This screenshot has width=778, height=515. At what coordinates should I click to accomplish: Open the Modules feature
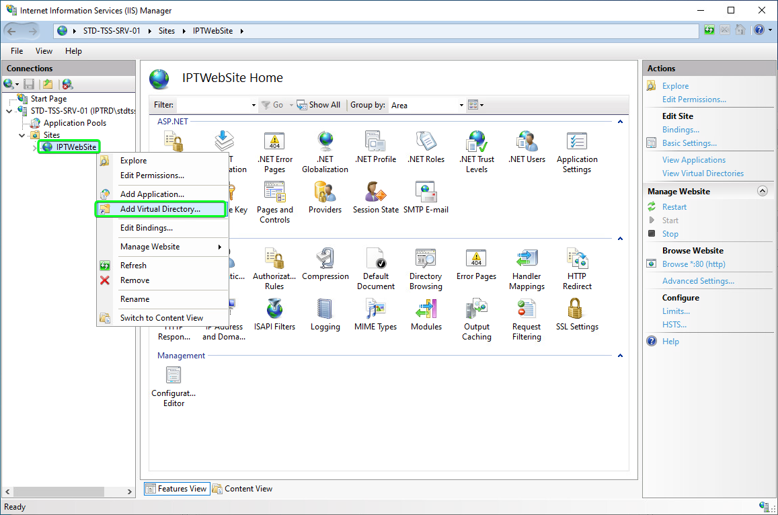click(x=426, y=315)
